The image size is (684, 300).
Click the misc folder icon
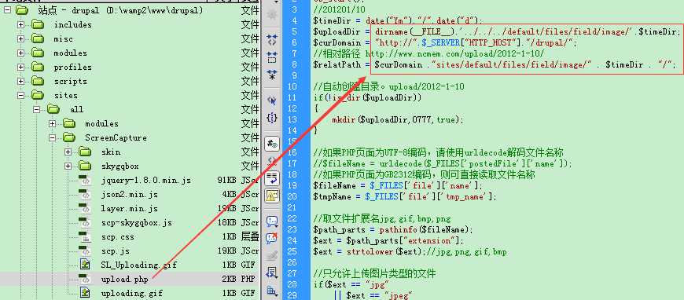pyautogui.click(x=38, y=38)
